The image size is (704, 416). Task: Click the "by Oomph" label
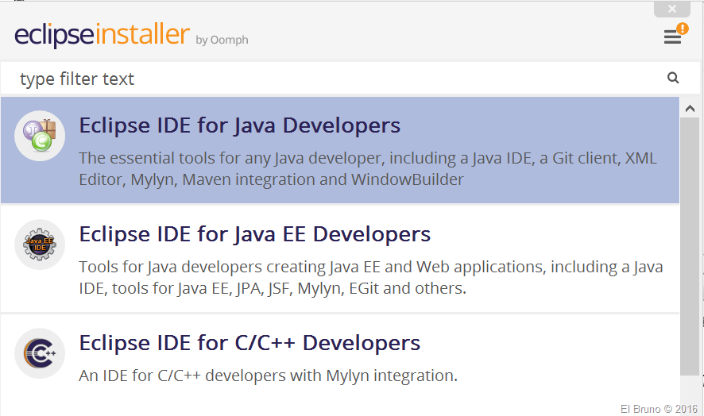click(222, 40)
